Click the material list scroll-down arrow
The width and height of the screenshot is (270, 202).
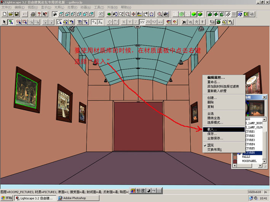(264, 161)
